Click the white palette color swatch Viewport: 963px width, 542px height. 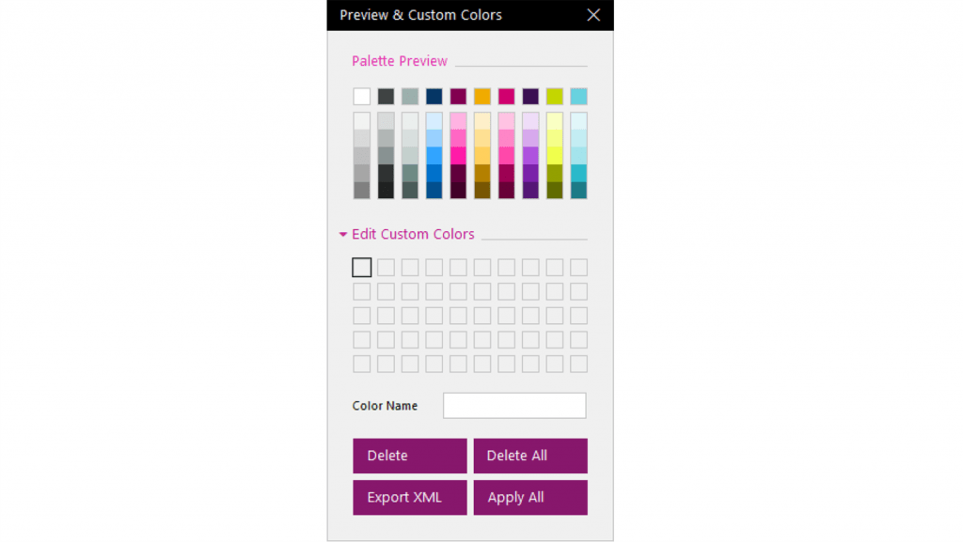pyautogui.click(x=362, y=97)
